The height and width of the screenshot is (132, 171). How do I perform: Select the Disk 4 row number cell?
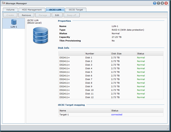click(x=89, y=68)
